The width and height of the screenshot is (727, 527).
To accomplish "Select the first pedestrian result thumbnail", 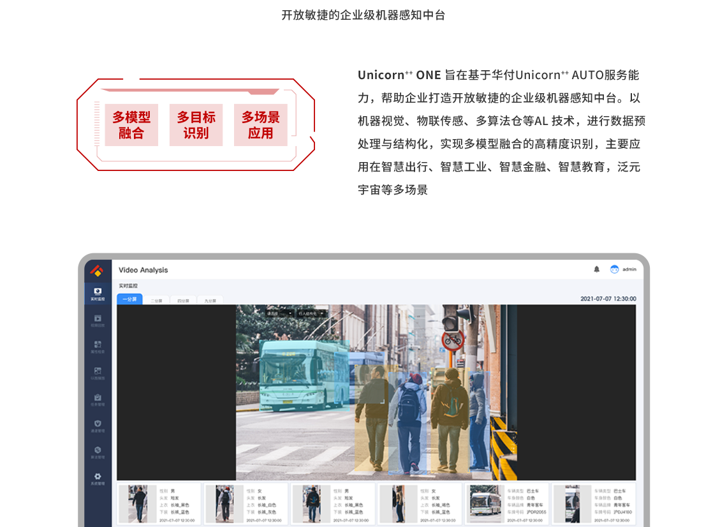I will click(138, 504).
